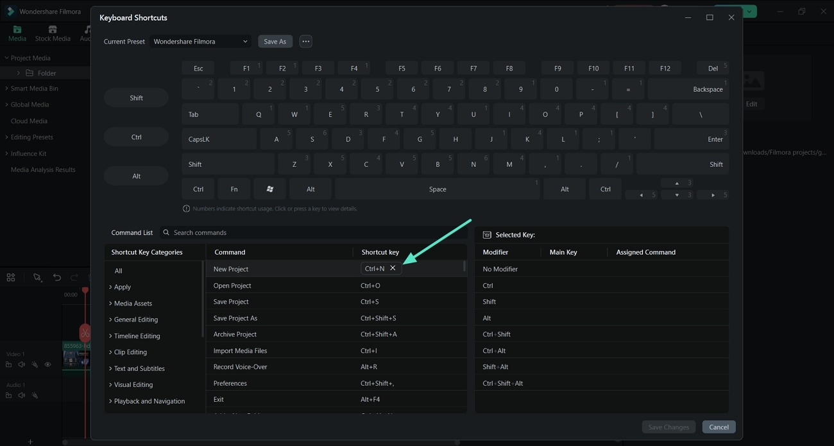Image resolution: width=834 pixels, height=446 pixels.
Task: Click the down arrow key on keyboard
Action: (x=677, y=194)
